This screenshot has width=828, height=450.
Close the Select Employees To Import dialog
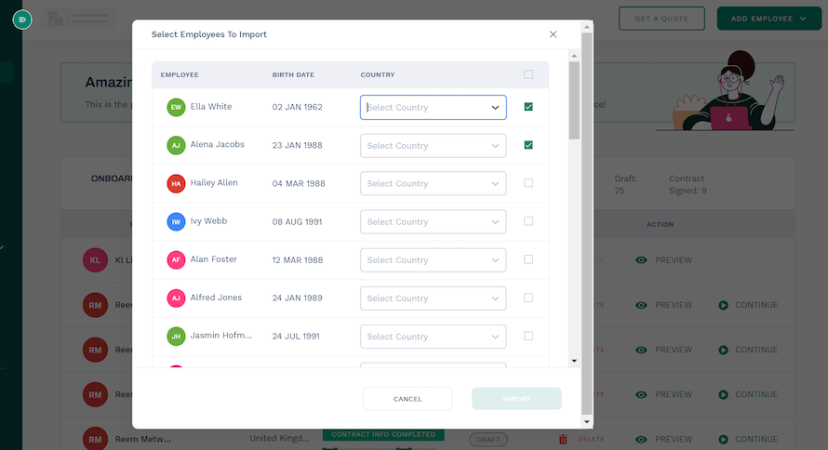[553, 34]
